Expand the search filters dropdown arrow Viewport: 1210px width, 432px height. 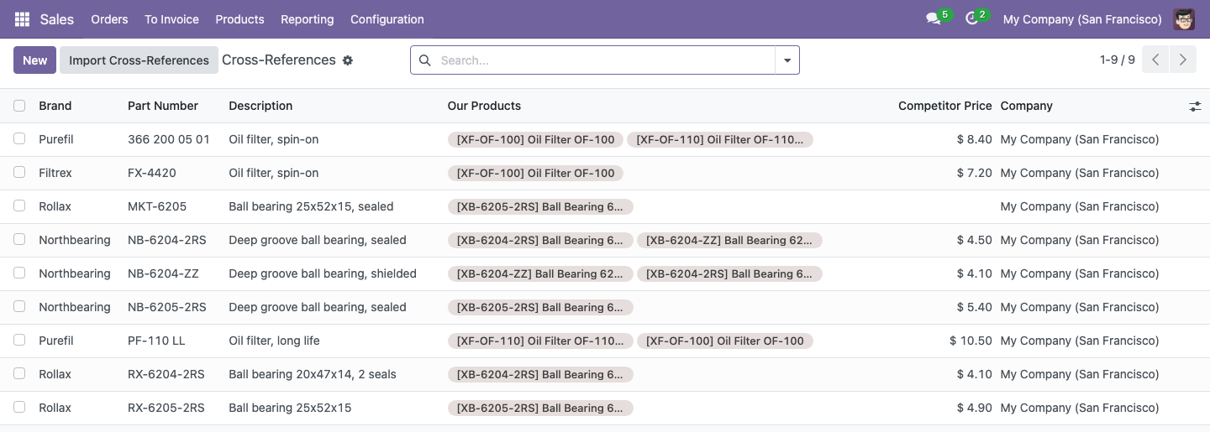coord(787,60)
